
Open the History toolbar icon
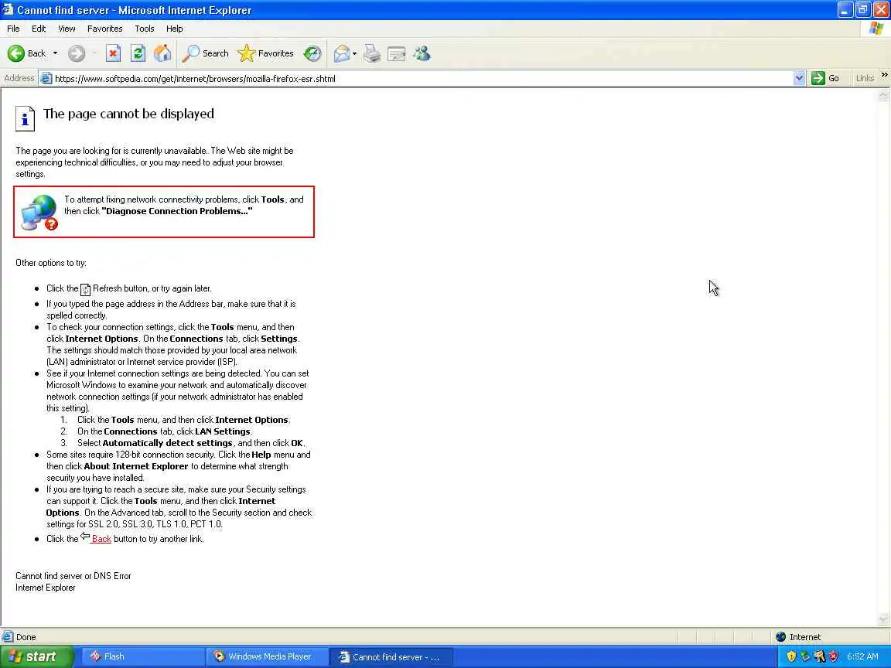(x=312, y=53)
